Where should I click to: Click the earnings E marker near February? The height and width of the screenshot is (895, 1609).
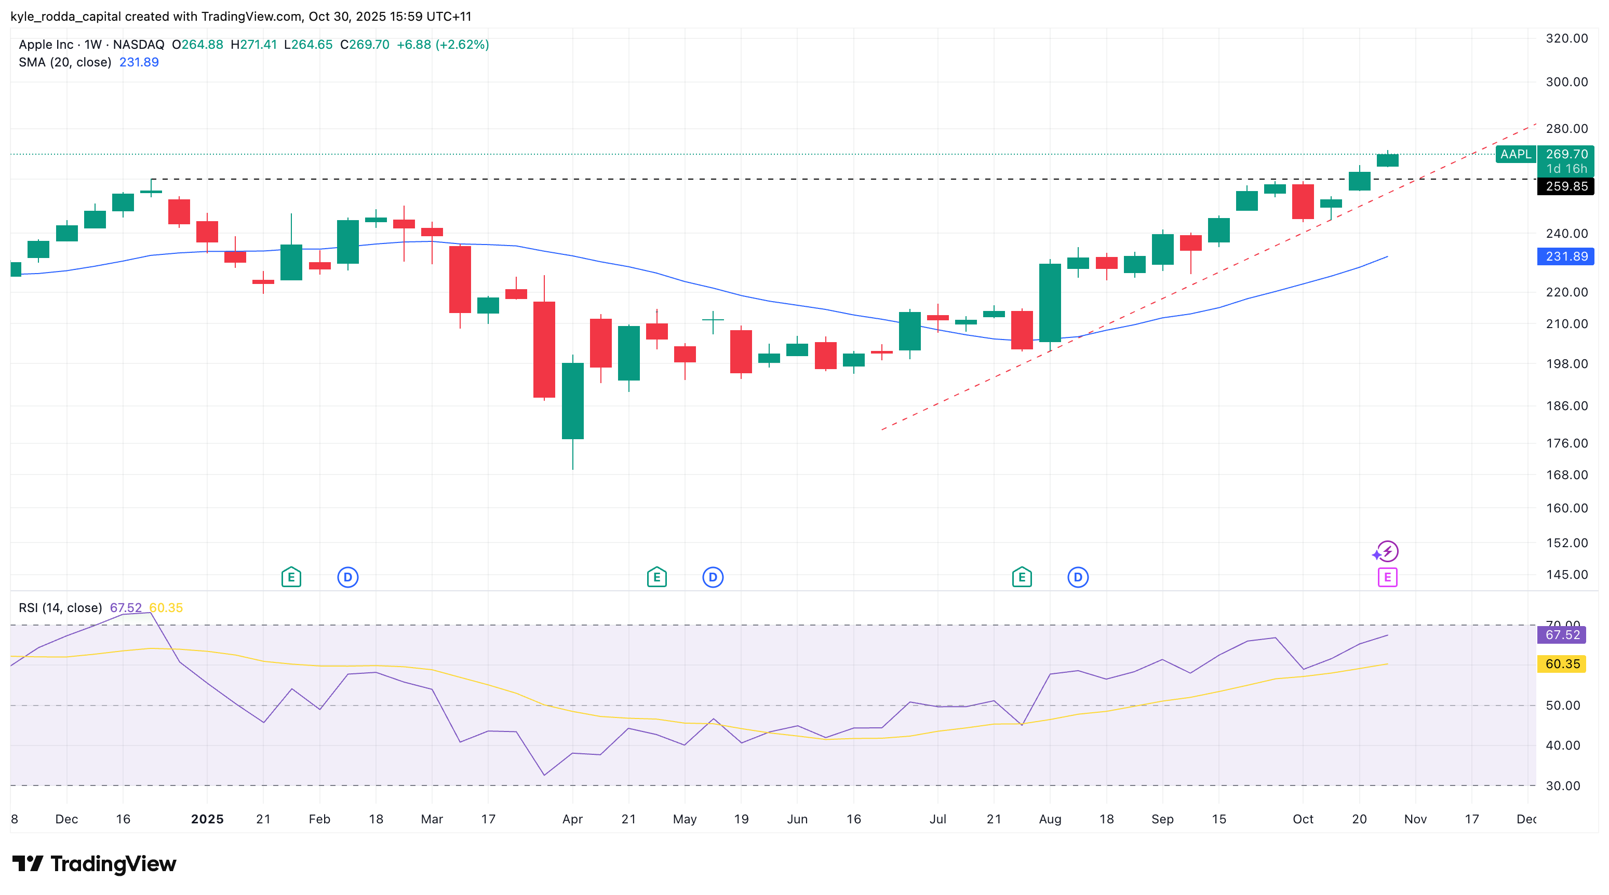tap(291, 577)
